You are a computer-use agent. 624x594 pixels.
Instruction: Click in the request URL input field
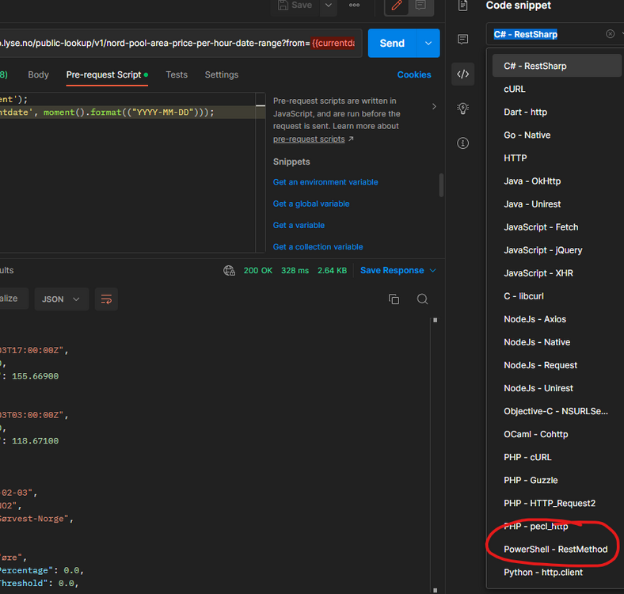point(158,44)
